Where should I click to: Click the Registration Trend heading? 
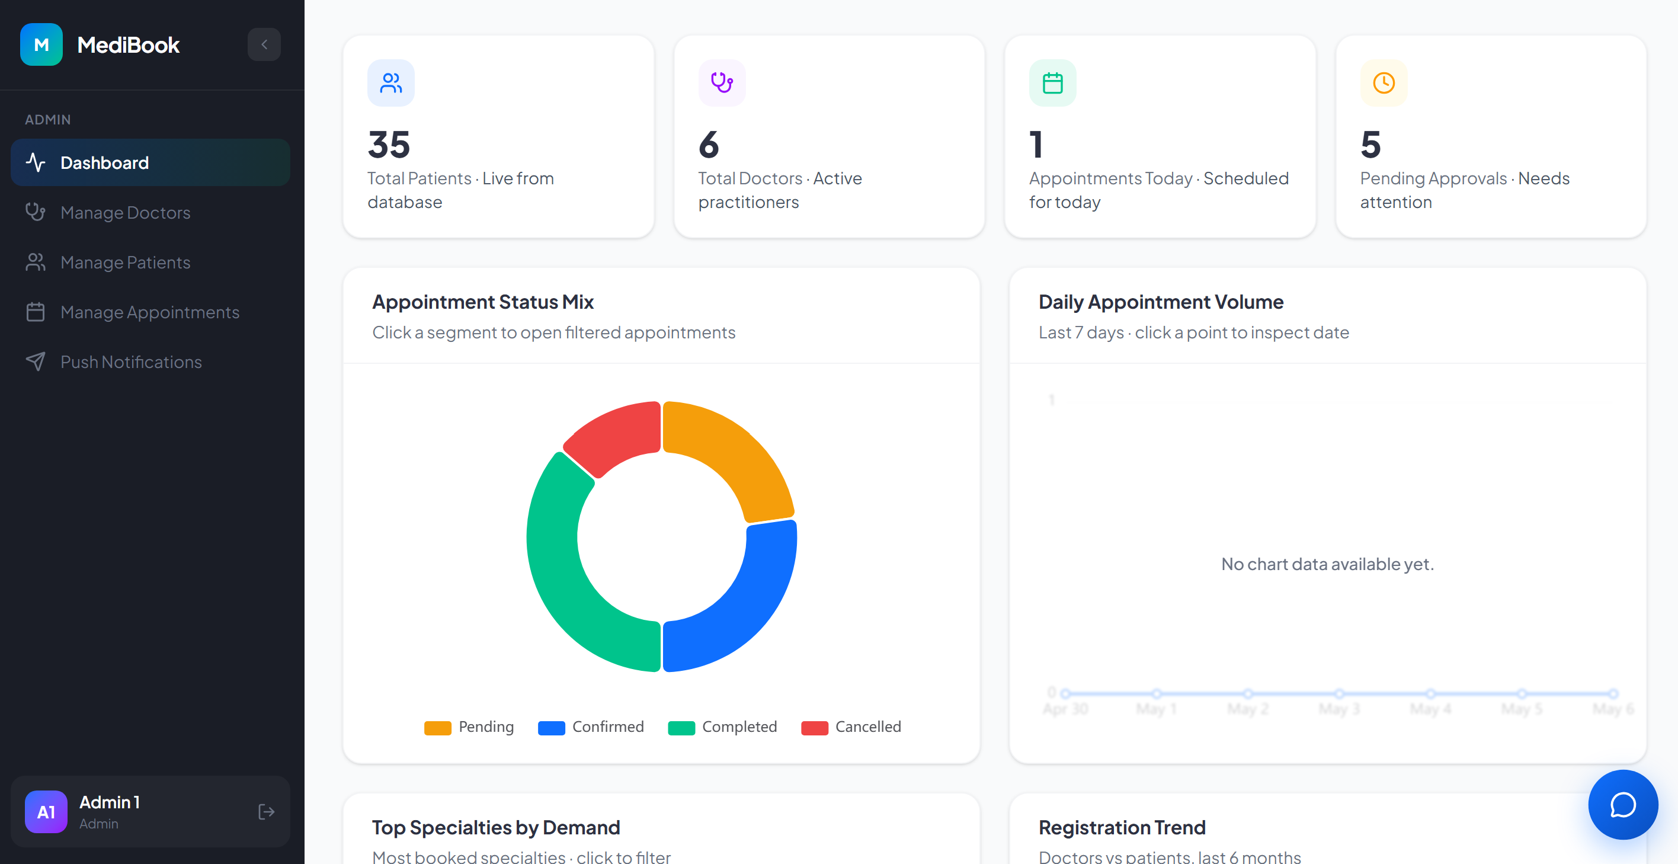1122,827
